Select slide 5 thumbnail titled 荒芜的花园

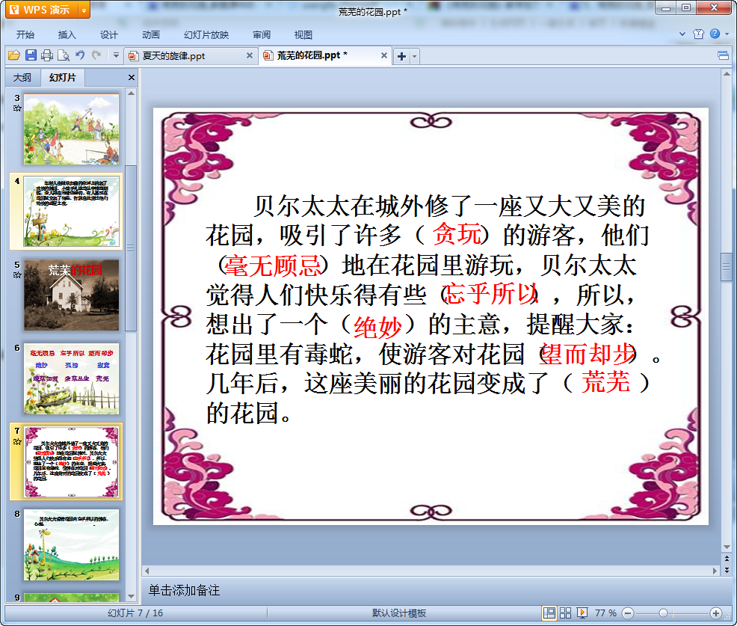71,295
